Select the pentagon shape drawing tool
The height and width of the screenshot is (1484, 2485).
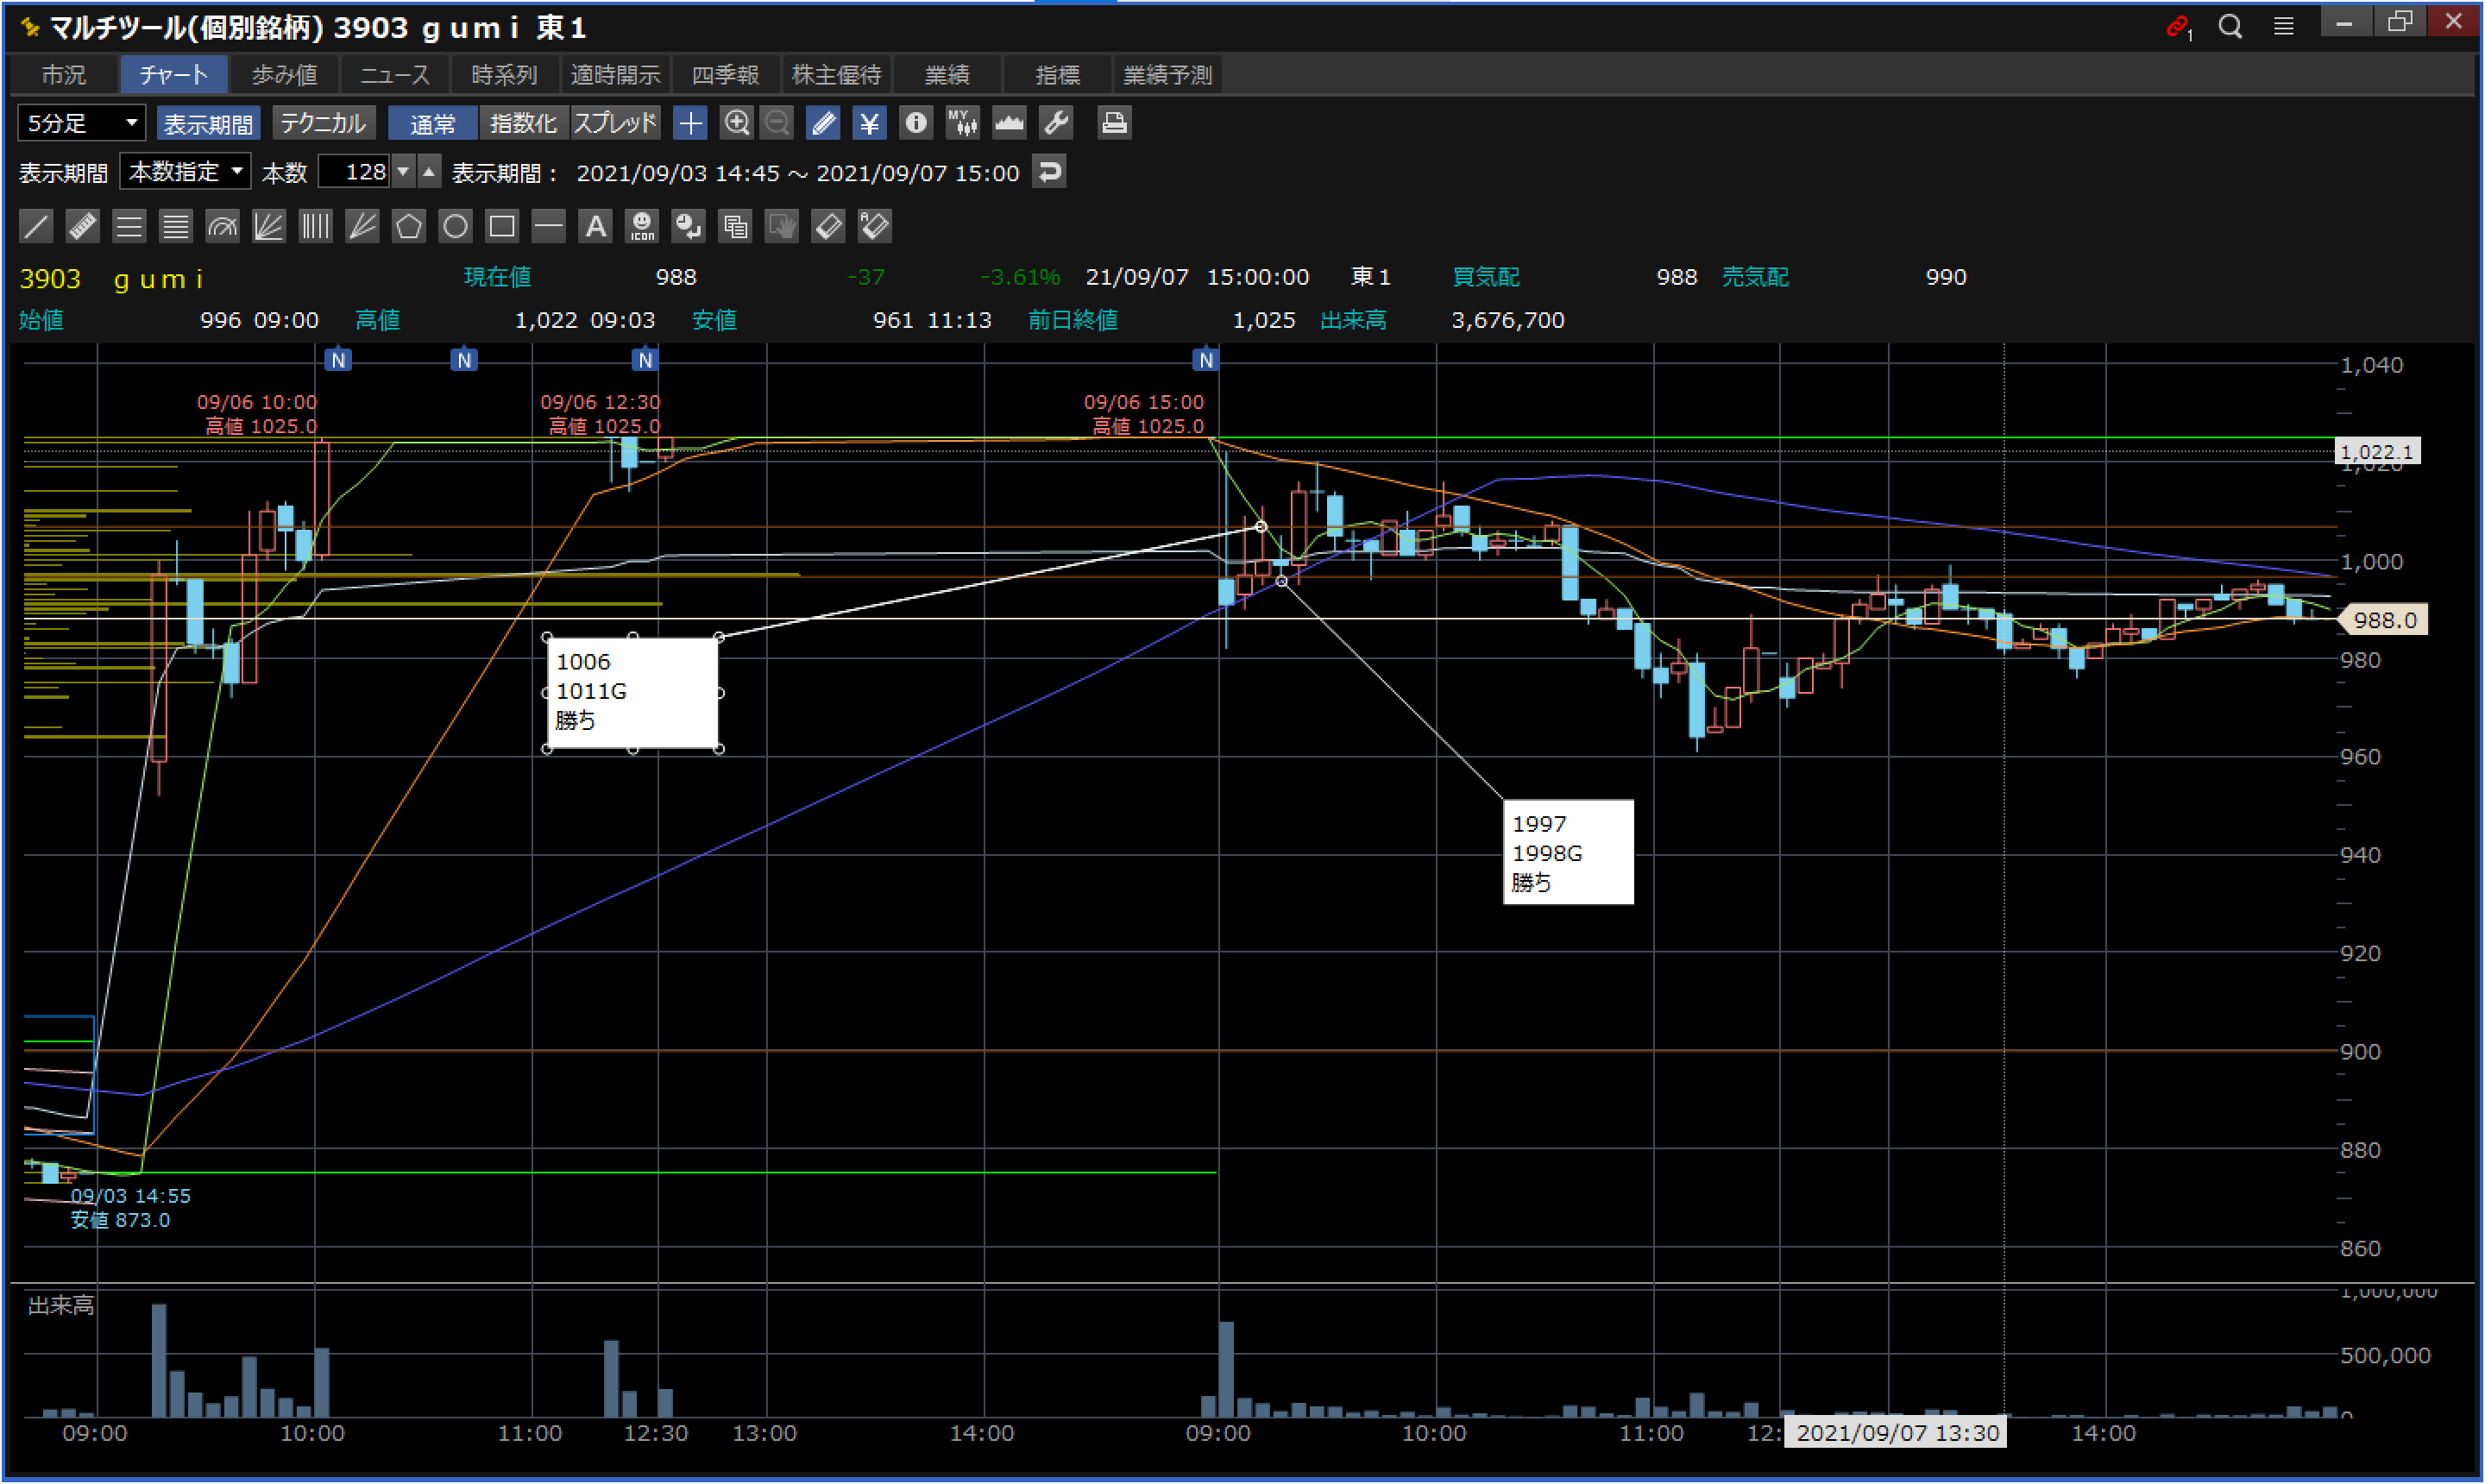pos(408,226)
